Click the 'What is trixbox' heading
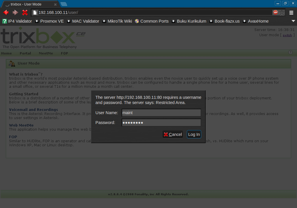This screenshot has width=297, height=208. 26,74
